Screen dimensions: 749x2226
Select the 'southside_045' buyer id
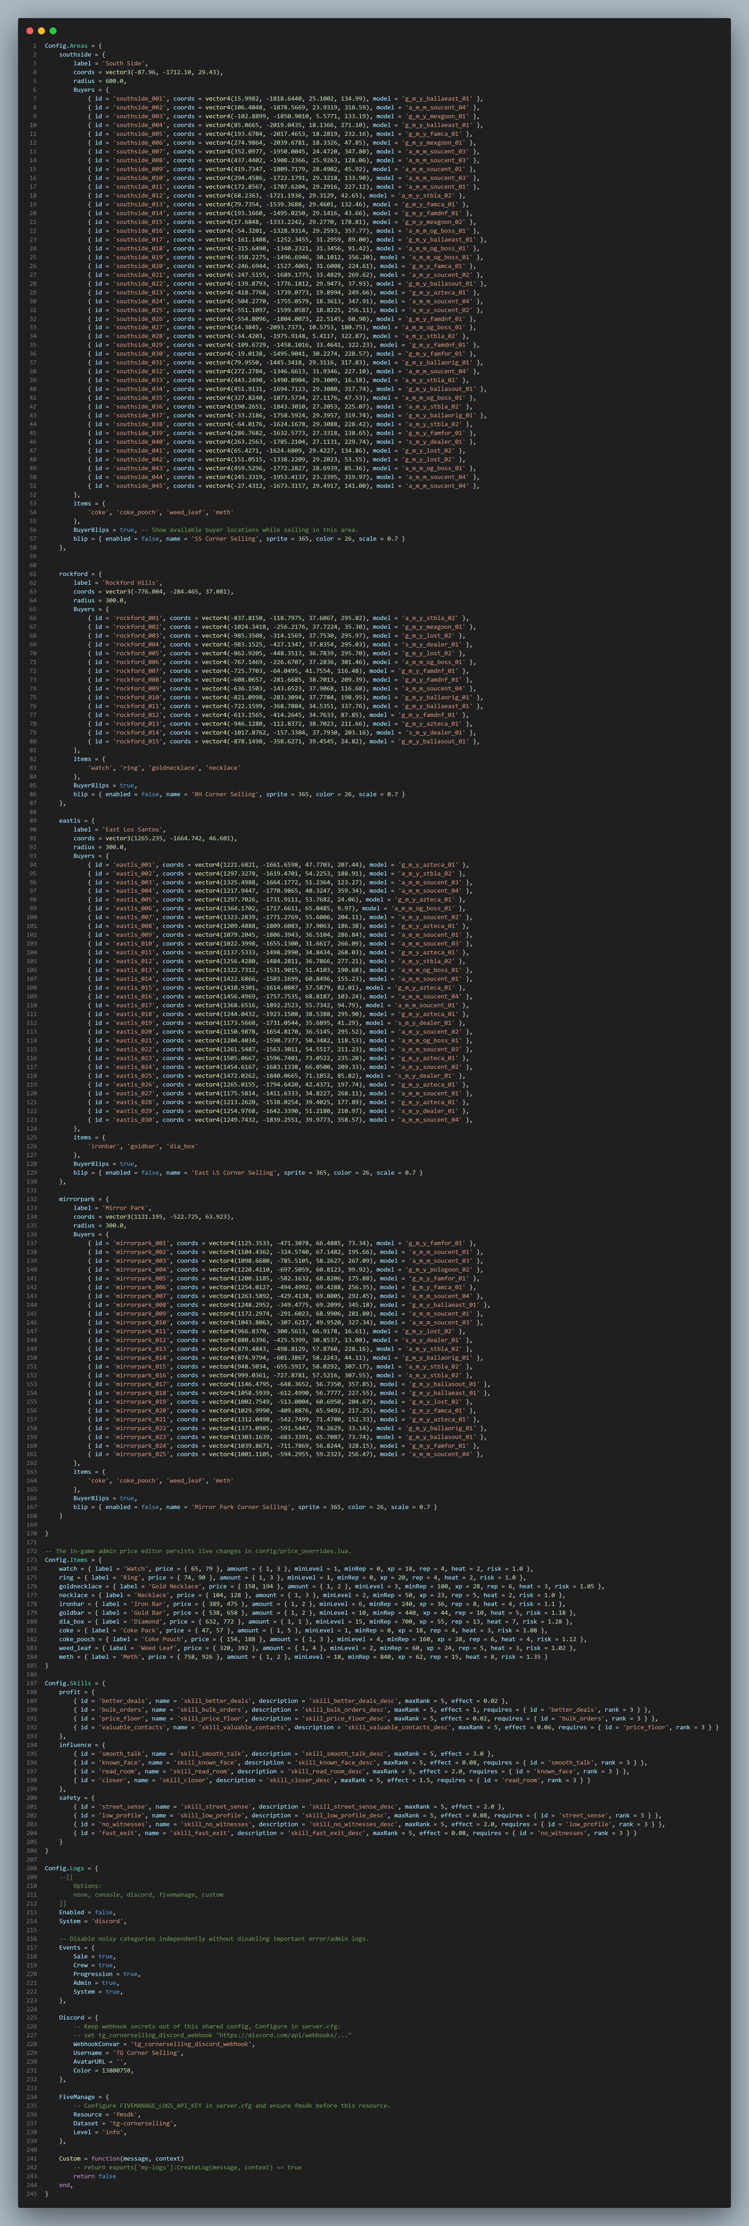click(139, 486)
